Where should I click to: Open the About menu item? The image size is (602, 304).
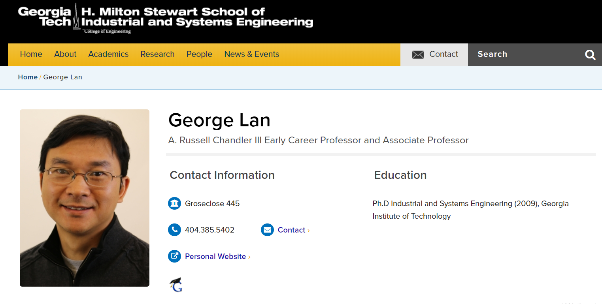[x=65, y=54]
